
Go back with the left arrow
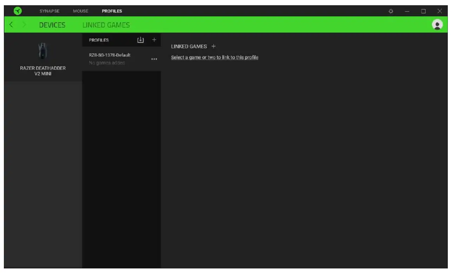(x=11, y=25)
